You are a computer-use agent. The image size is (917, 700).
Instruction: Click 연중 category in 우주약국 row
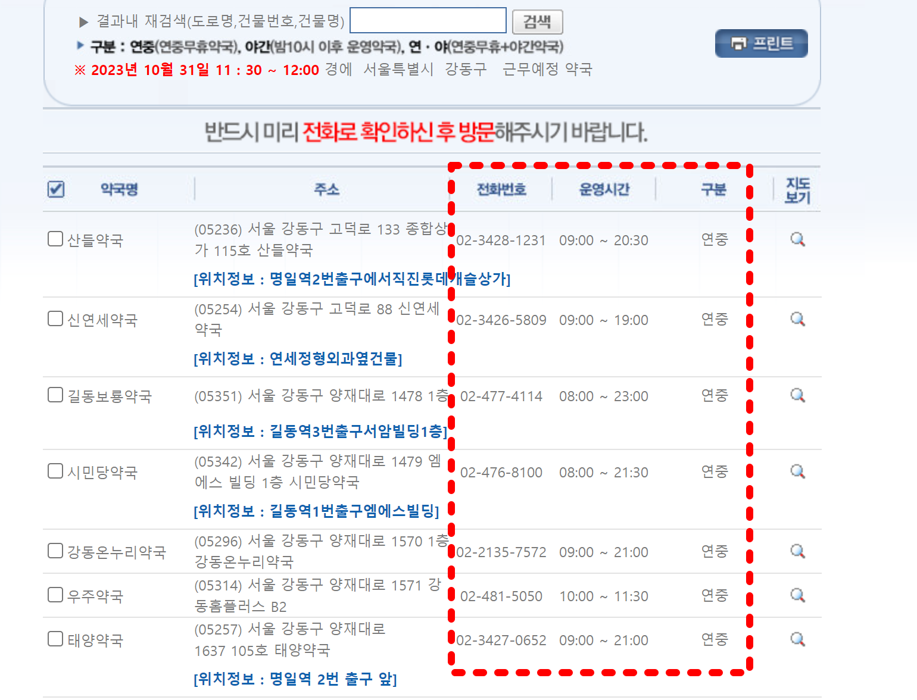pos(715,595)
